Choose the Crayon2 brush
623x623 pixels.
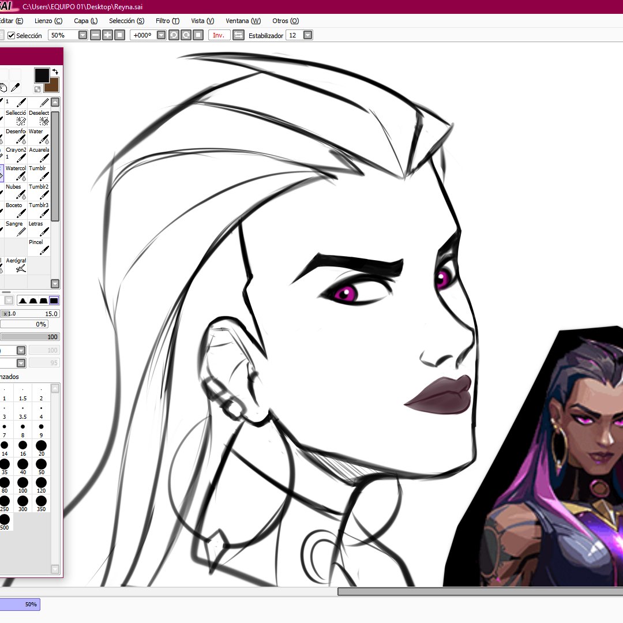(x=16, y=155)
